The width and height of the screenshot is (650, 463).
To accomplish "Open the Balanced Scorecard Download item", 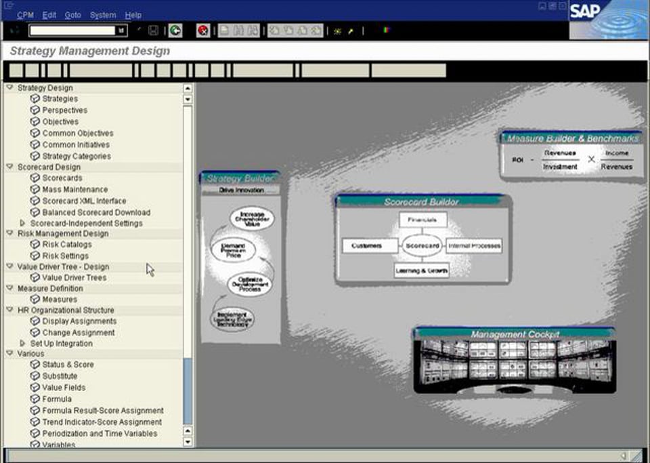I will click(96, 212).
